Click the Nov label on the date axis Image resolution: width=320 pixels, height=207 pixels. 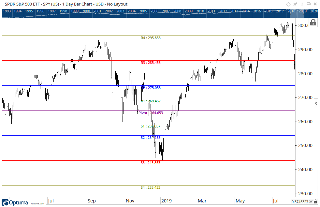click(130, 201)
